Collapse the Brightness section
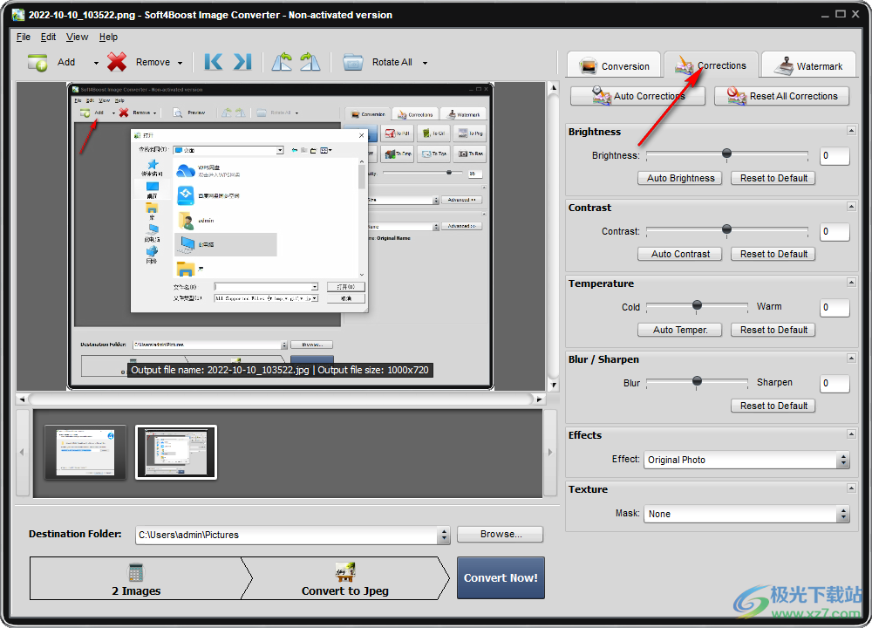872x628 pixels. click(851, 131)
